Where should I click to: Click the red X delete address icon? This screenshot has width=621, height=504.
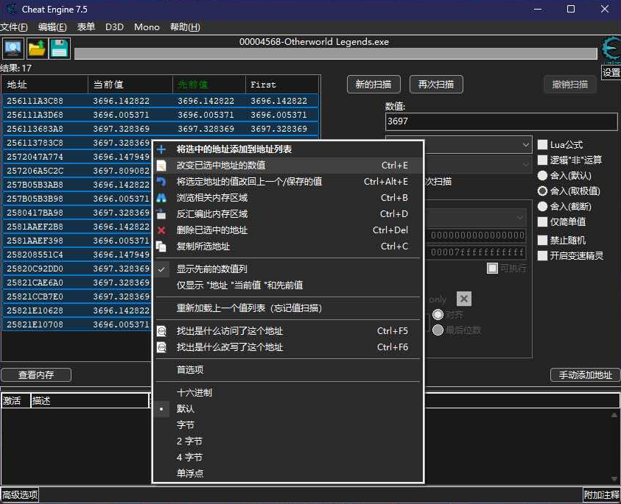[161, 230]
